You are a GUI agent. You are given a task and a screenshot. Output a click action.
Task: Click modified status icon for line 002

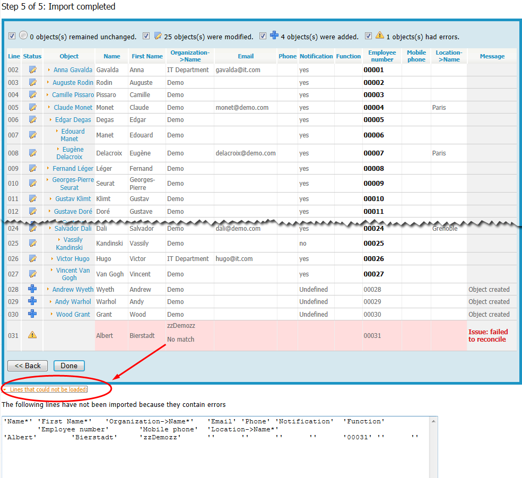(32, 69)
